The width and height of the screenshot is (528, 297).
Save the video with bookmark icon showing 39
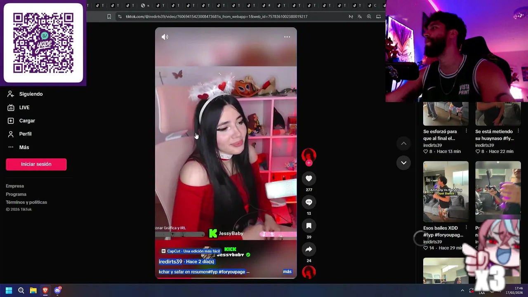309,226
